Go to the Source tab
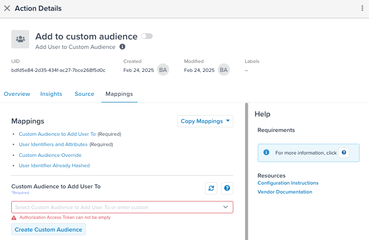 click(84, 94)
